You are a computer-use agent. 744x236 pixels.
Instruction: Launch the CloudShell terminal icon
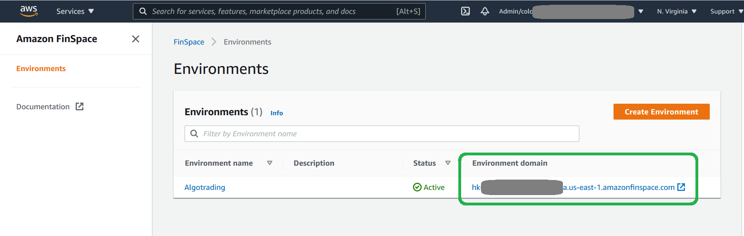(x=465, y=11)
